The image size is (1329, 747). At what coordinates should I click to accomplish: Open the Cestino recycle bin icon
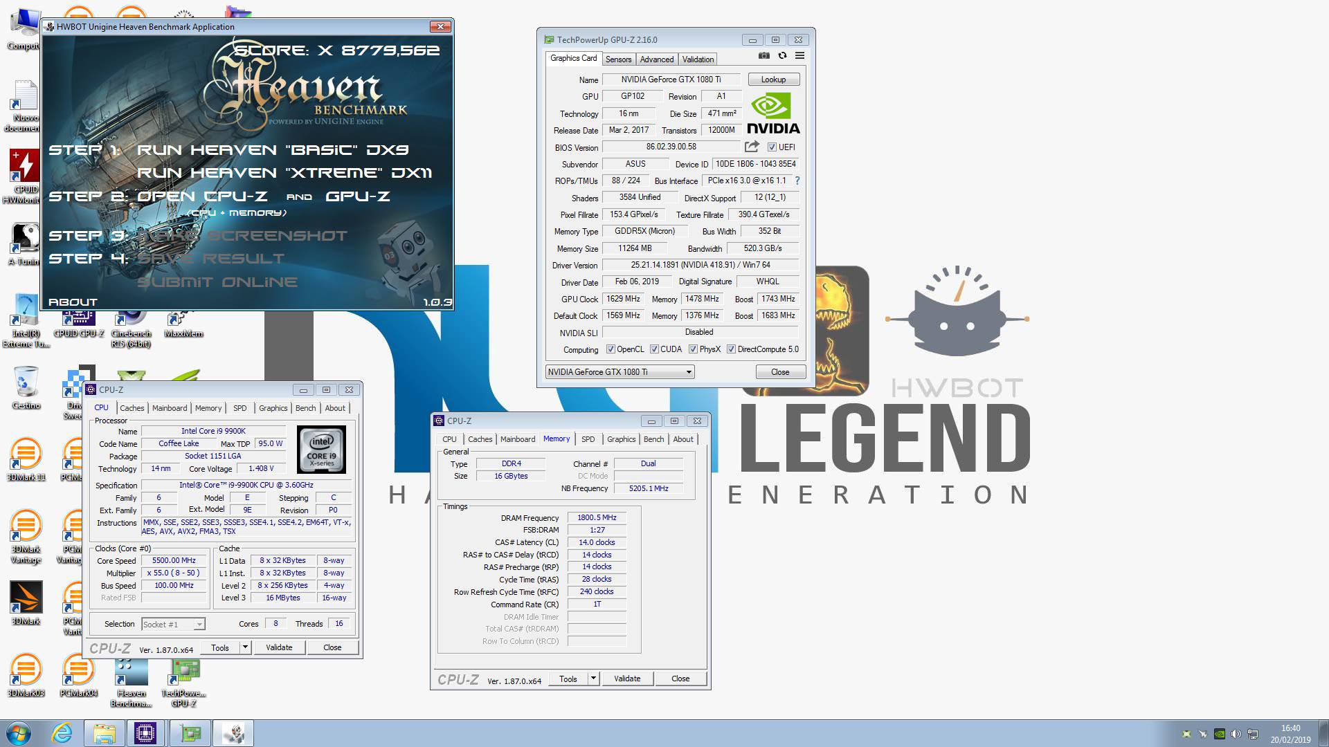(26, 387)
